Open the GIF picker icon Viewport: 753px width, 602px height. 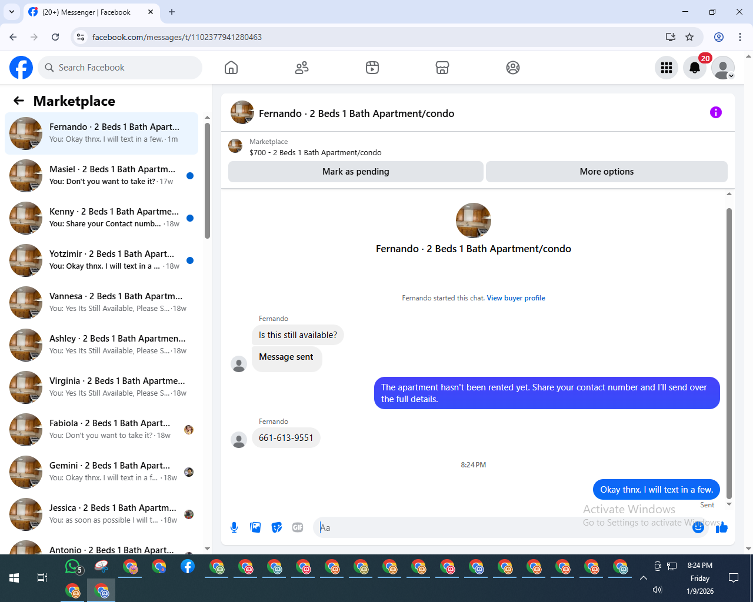[298, 527]
